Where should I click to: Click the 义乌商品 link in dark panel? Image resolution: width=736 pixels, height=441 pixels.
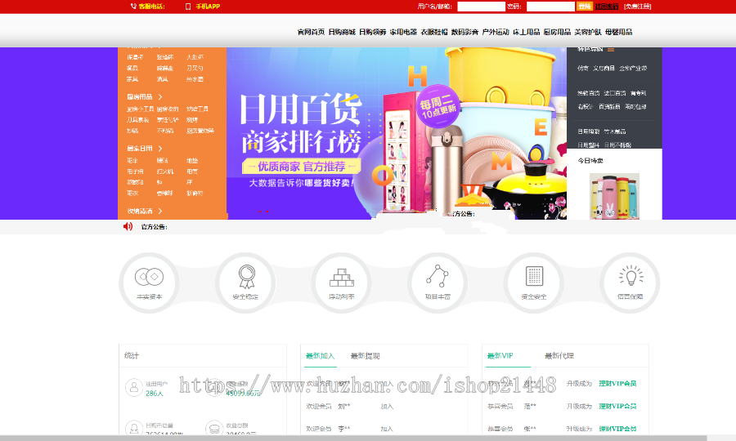(604, 69)
